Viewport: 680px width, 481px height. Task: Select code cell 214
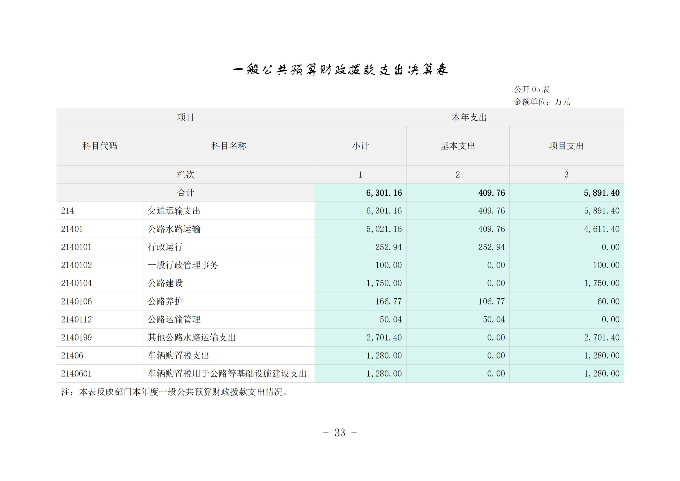(x=100, y=211)
